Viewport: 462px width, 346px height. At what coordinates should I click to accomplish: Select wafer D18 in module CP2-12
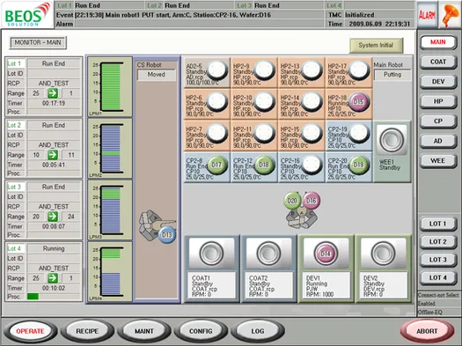tap(264, 165)
